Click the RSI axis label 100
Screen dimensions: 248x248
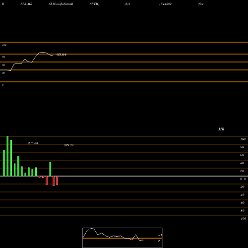pyautogui.click(x=4, y=45)
